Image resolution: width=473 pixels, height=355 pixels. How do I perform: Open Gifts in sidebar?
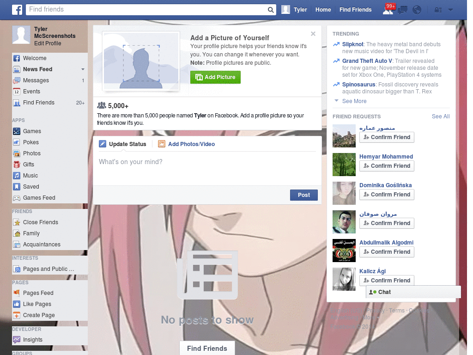pyautogui.click(x=50, y=165)
